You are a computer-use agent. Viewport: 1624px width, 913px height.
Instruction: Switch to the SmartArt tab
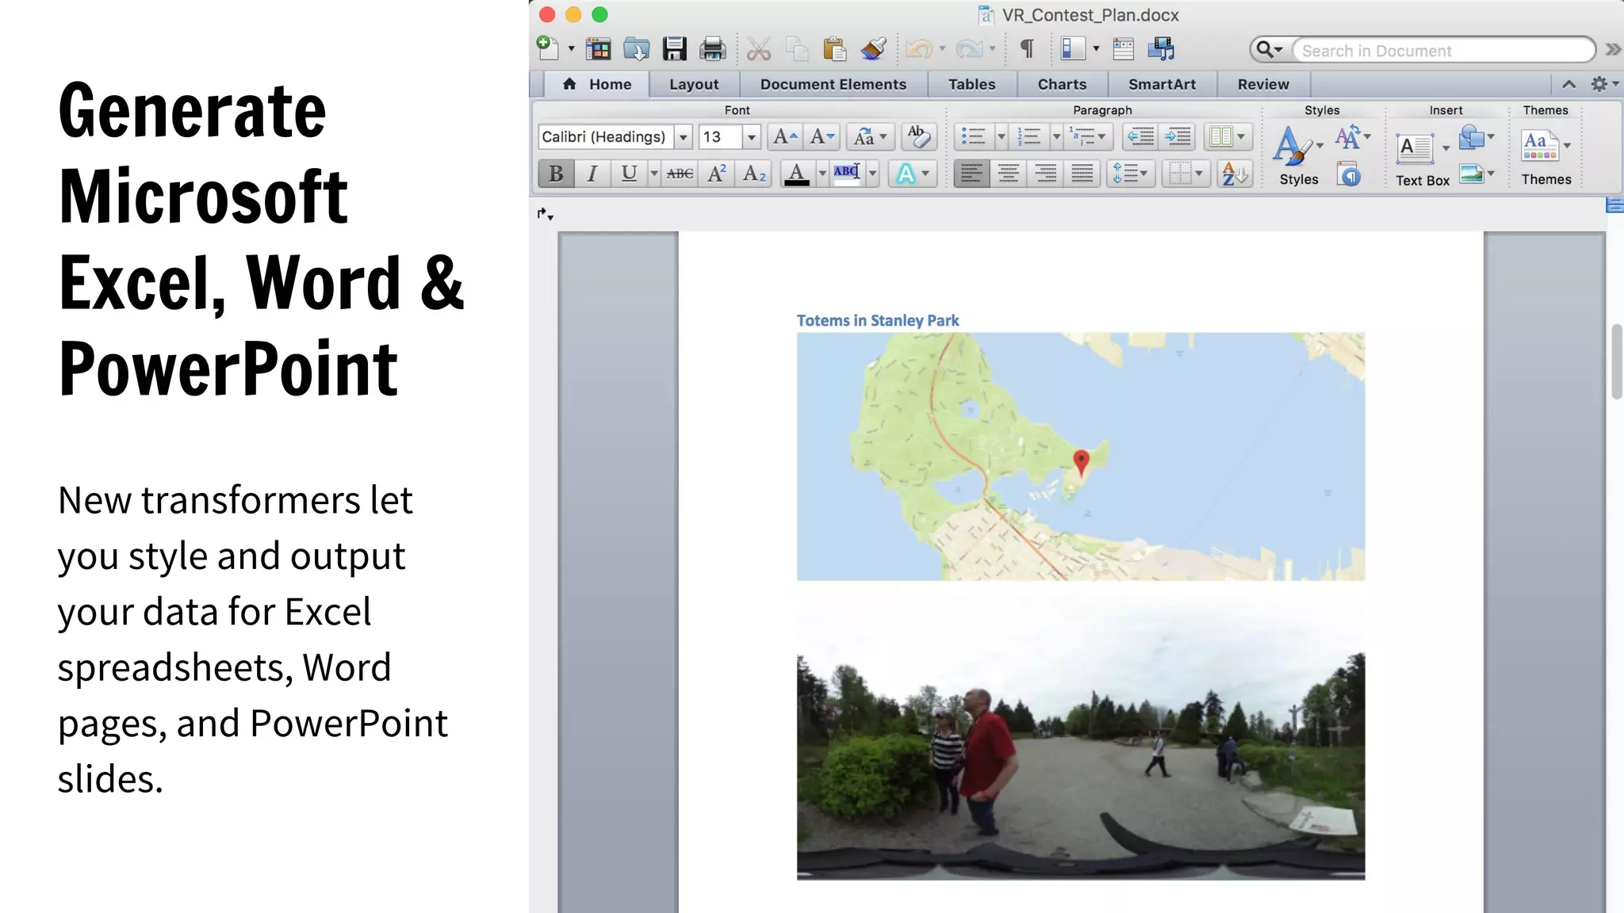pyautogui.click(x=1162, y=84)
